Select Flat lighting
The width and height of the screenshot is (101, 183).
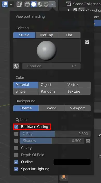click(69, 35)
